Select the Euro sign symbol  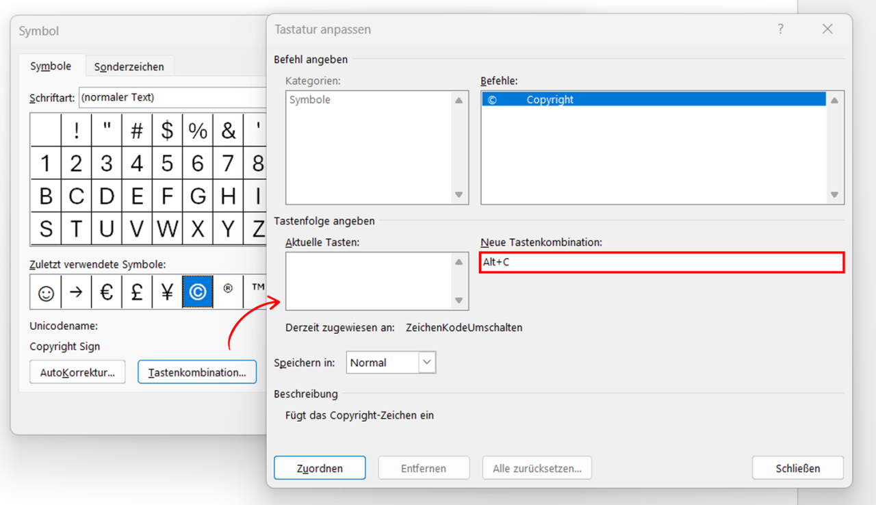(x=106, y=292)
